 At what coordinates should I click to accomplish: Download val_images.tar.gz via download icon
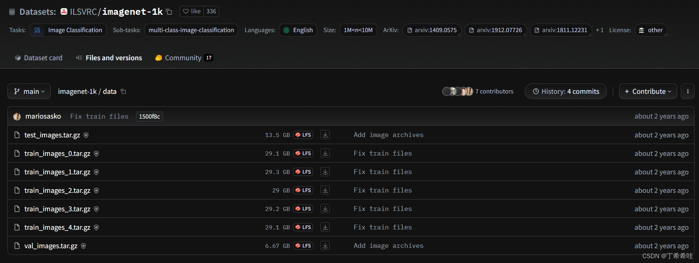[325, 246]
